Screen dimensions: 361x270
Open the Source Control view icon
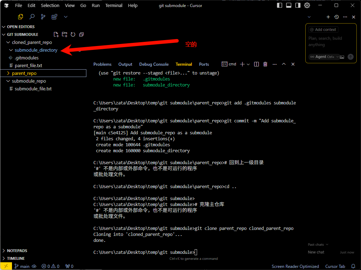tap(43, 17)
